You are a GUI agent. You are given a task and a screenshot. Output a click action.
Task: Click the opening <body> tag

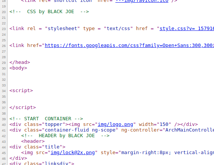click(18, 68)
